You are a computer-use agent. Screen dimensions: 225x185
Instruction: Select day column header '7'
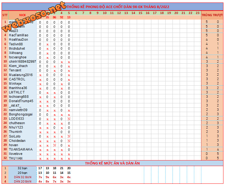point(83,13)
